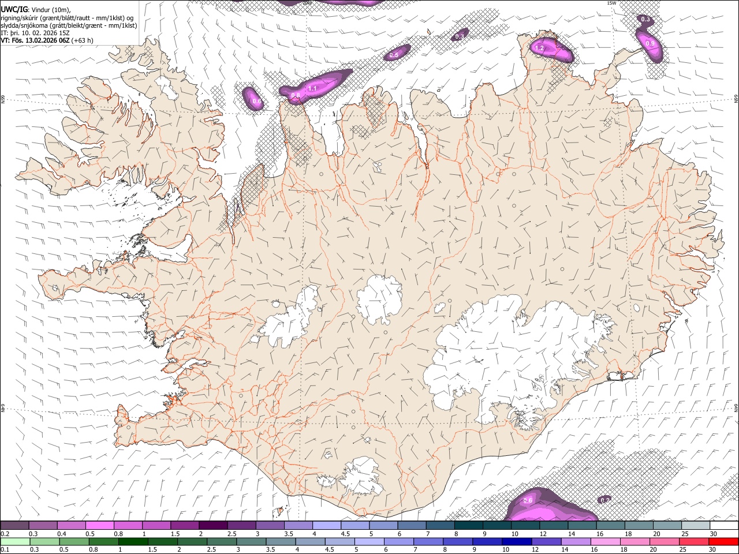Pick the upper scale swatch between 4 and 4.5
This screenshot has height=554, width=739.
pyautogui.click(x=327, y=525)
